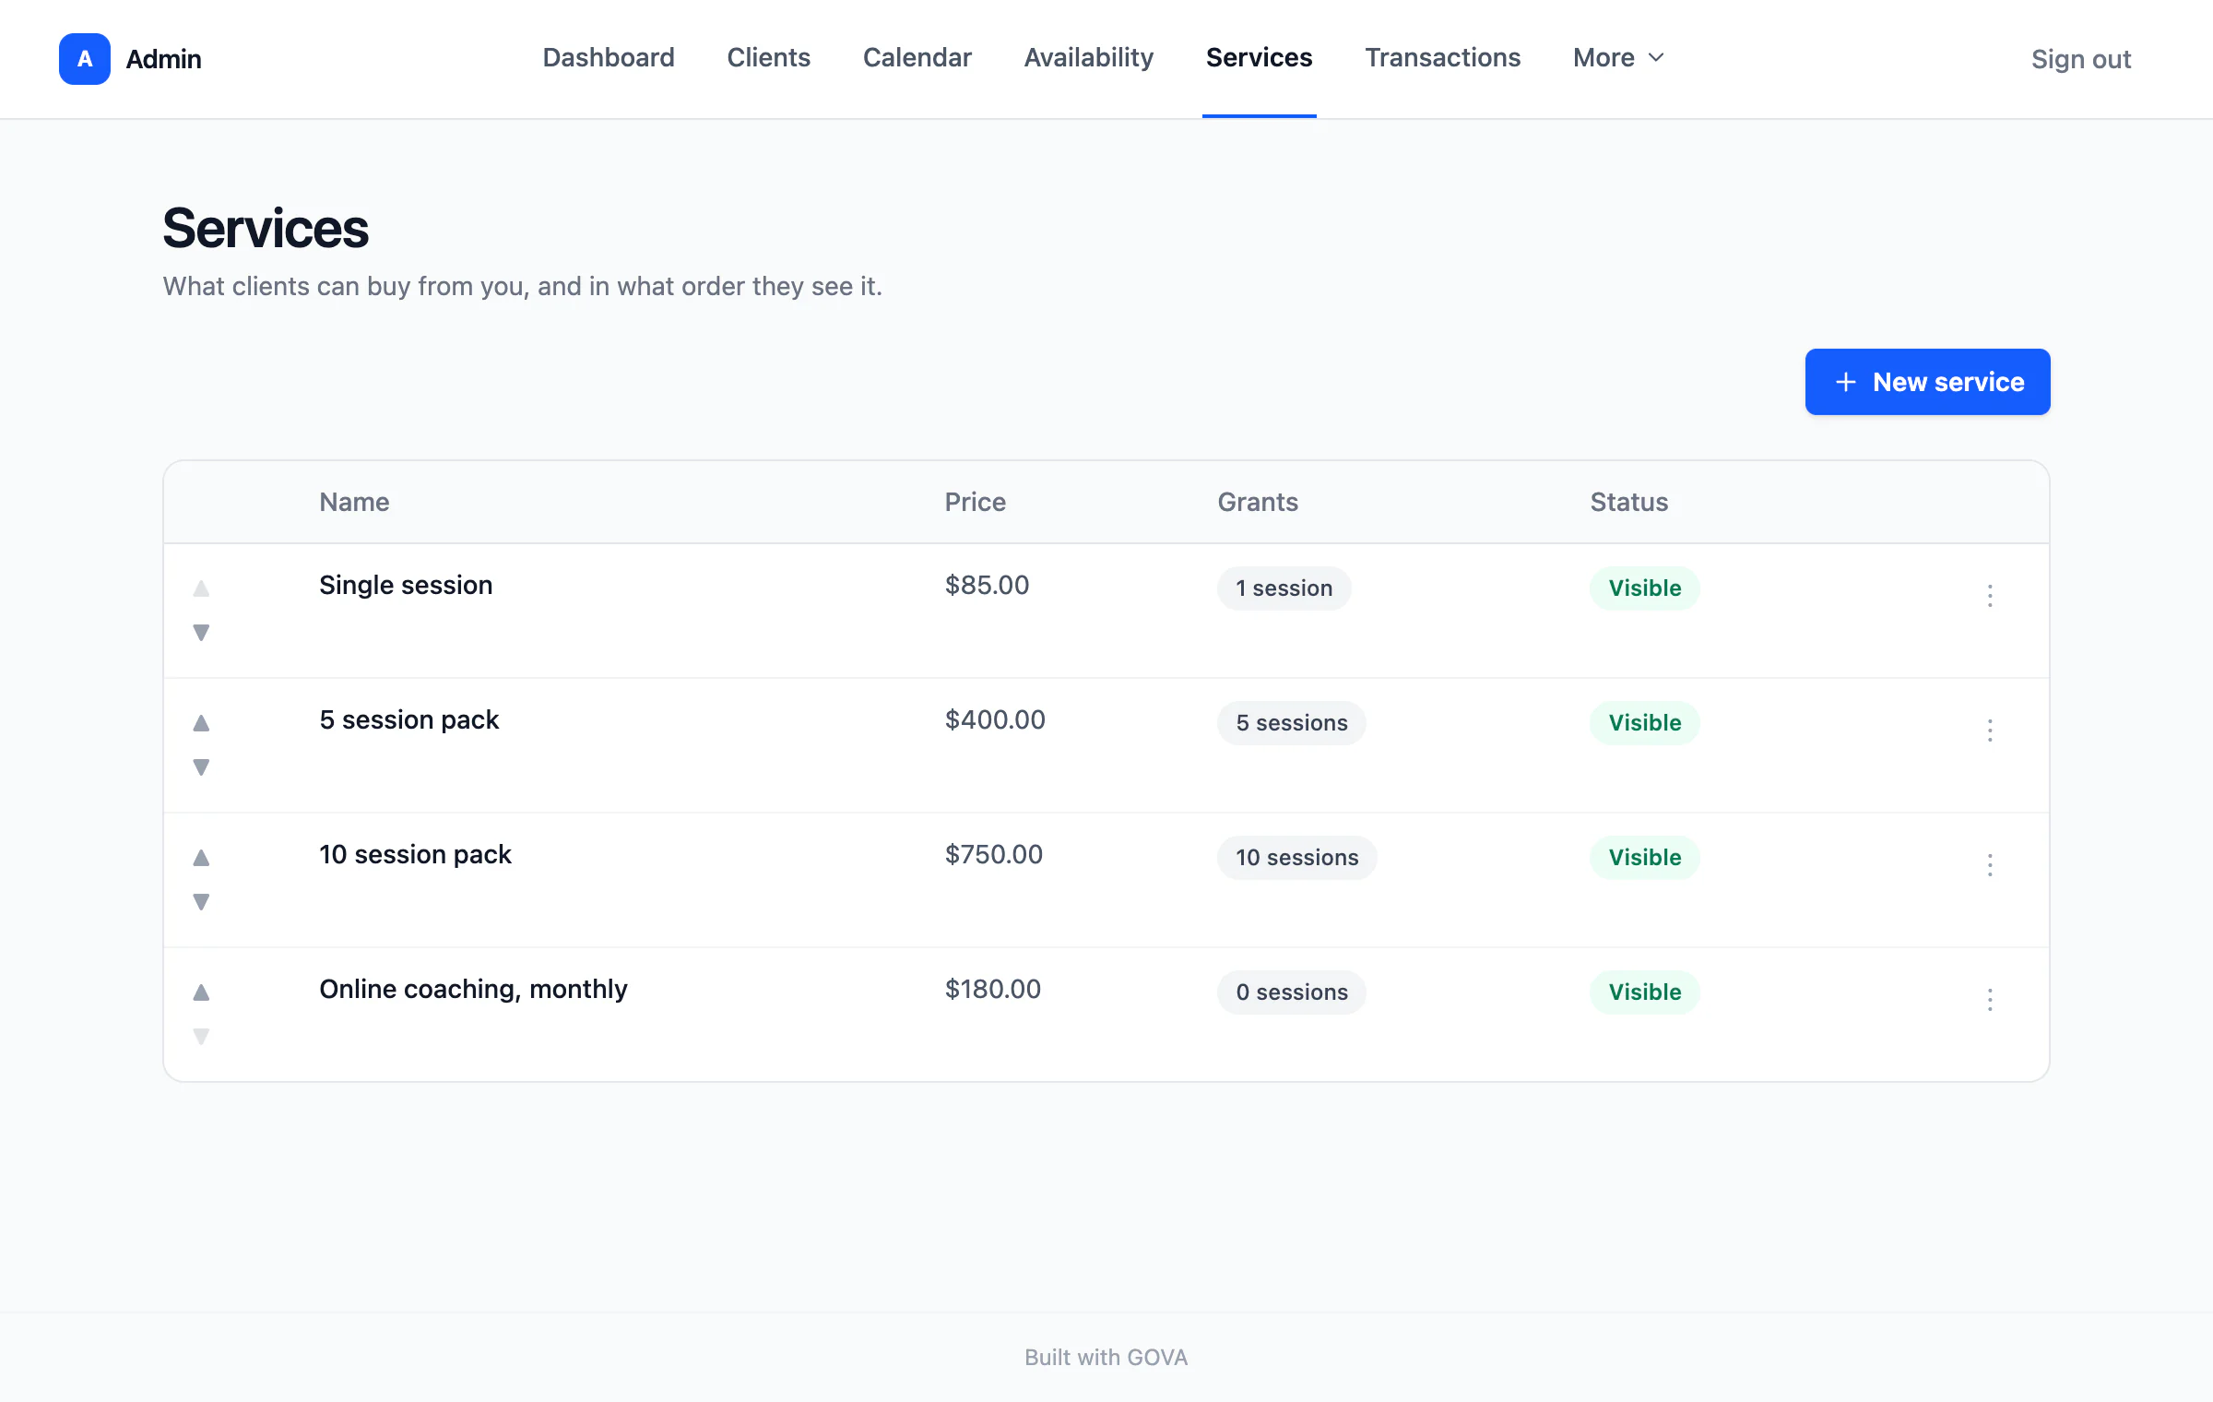The image size is (2213, 1402).
Task: Click Visible badge for Single session
Action: tap(1644, 588)
